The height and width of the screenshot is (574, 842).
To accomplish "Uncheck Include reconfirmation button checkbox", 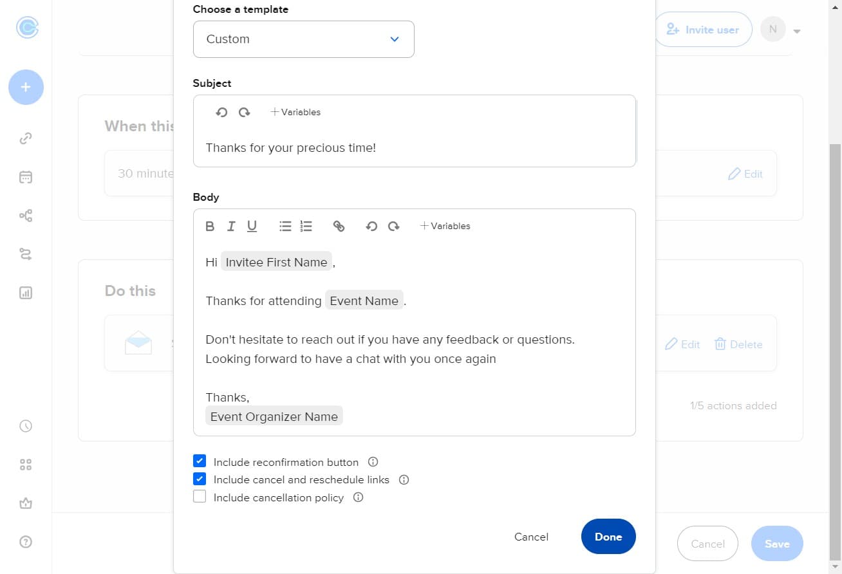I will [x=200, y=461].
